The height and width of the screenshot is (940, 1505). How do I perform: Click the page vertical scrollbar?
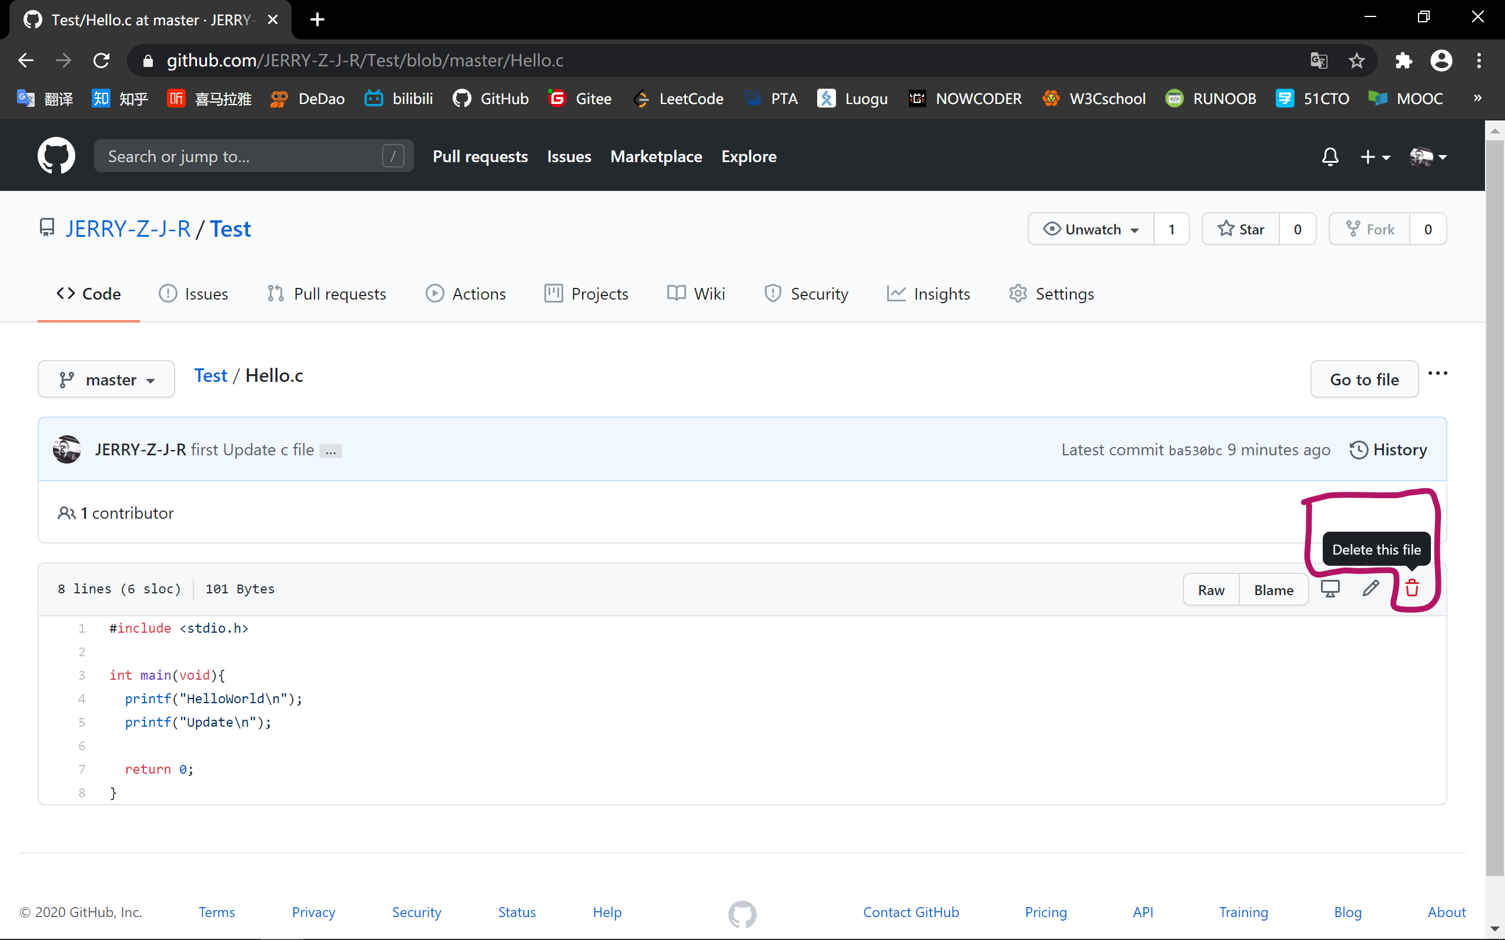[x=1494, y=498]
